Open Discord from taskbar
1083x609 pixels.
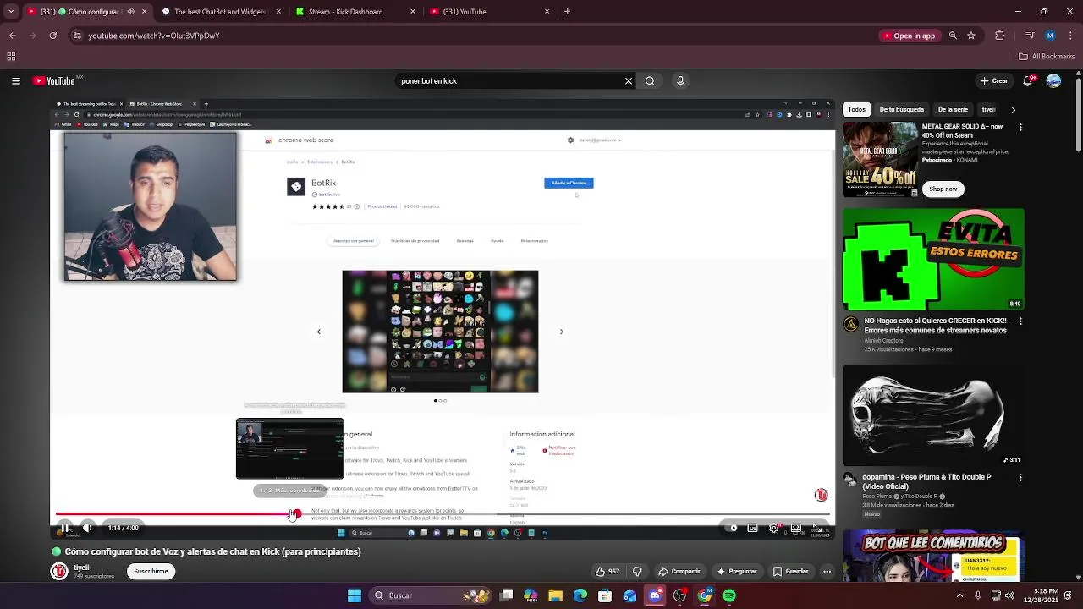tap(655, 595)
